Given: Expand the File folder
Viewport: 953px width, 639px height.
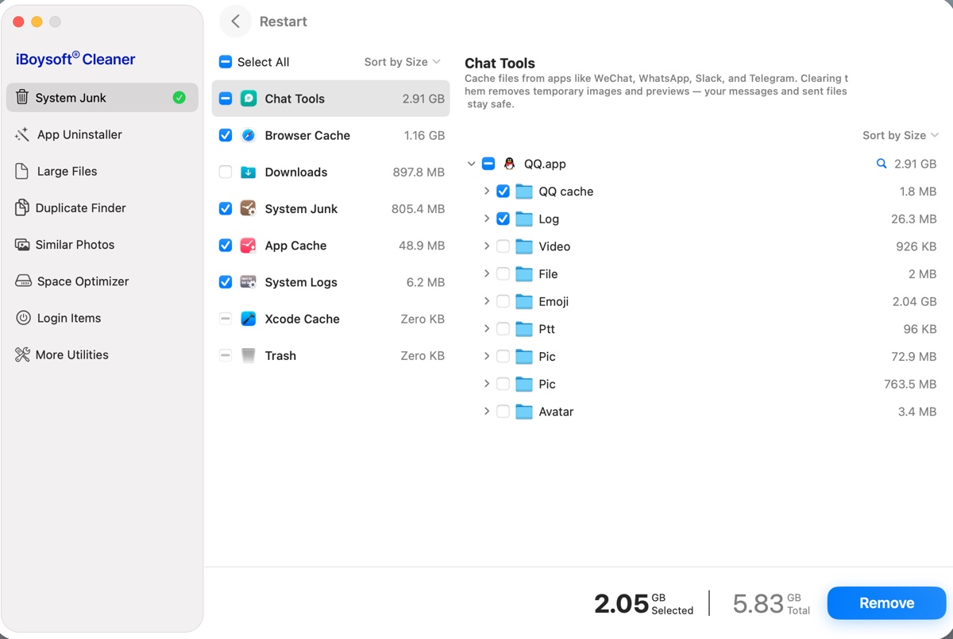Looking at the screenshot, I should [486, 273].
